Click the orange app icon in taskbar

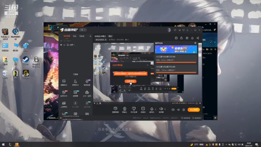17,144
